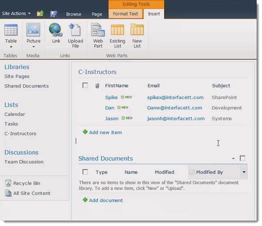
Task: Expand the Modified By column dropdown arrow
Action: tap(244, 172)
